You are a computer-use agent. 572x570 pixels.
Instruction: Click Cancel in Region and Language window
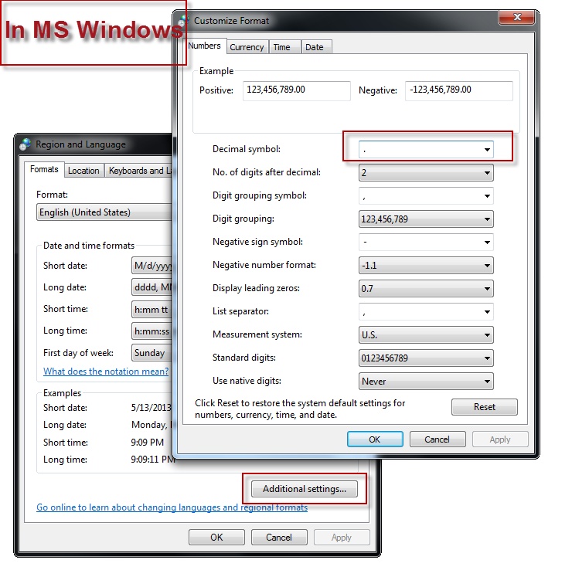(279, 538)
